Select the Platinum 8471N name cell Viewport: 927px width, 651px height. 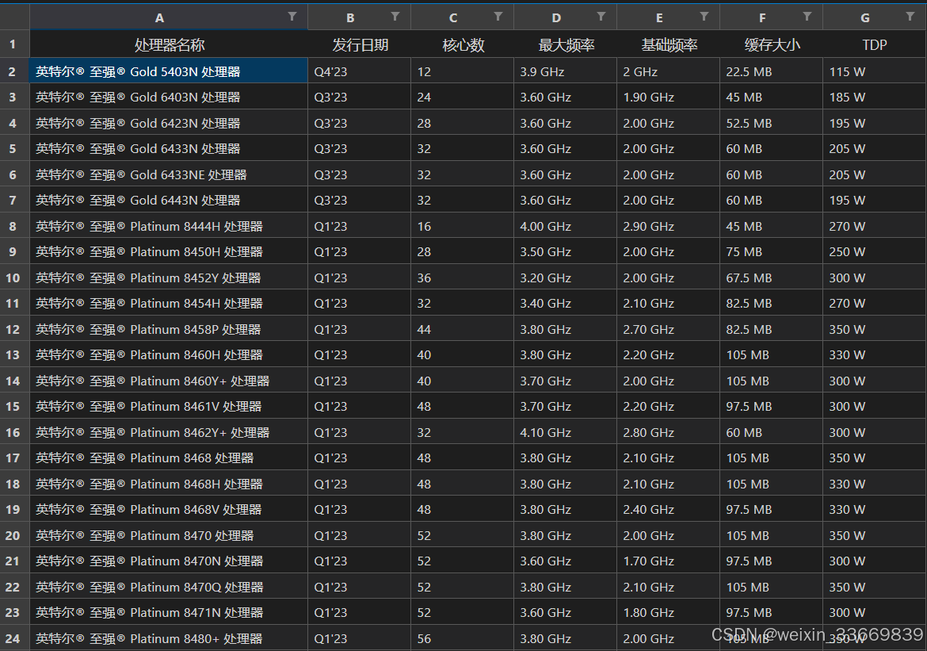(x=169, y=612)
